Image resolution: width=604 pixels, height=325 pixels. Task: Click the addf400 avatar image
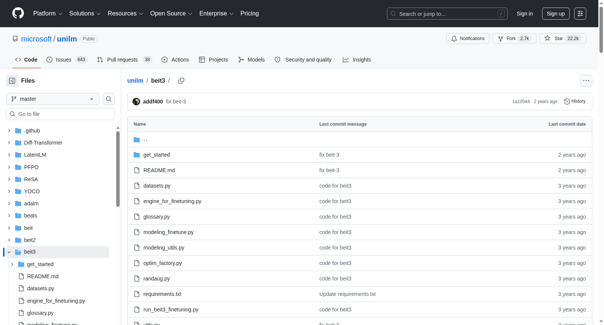(136, 102)
